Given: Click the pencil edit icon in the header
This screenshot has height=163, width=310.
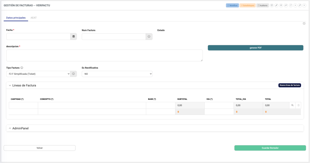Looking at the screenshot, I should click(276, 5).
